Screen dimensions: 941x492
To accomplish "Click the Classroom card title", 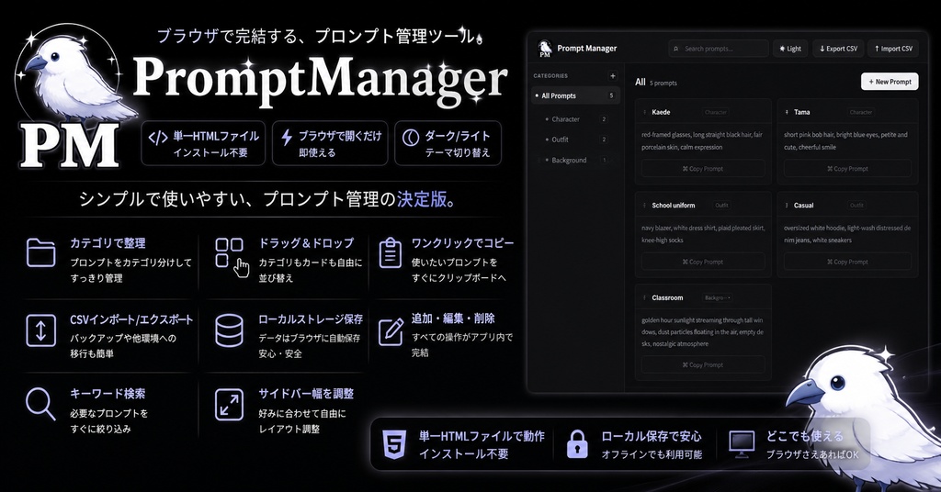I will coord(667,297).
